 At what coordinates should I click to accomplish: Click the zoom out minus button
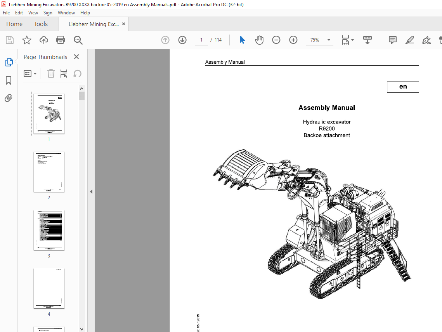tap(276, 40)
